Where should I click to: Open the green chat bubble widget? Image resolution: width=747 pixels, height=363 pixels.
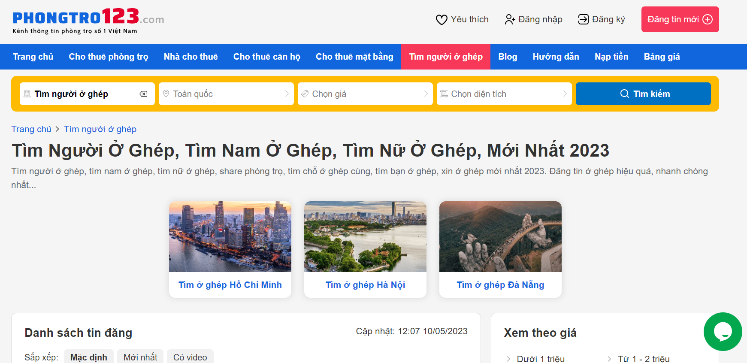pos(723,332)
